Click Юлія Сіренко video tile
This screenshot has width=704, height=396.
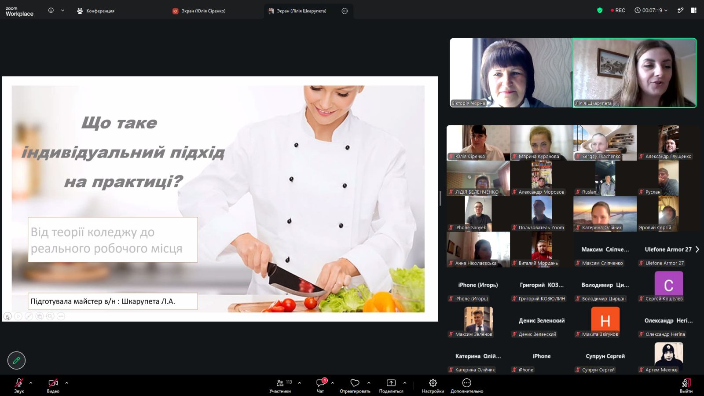point(478,143)
